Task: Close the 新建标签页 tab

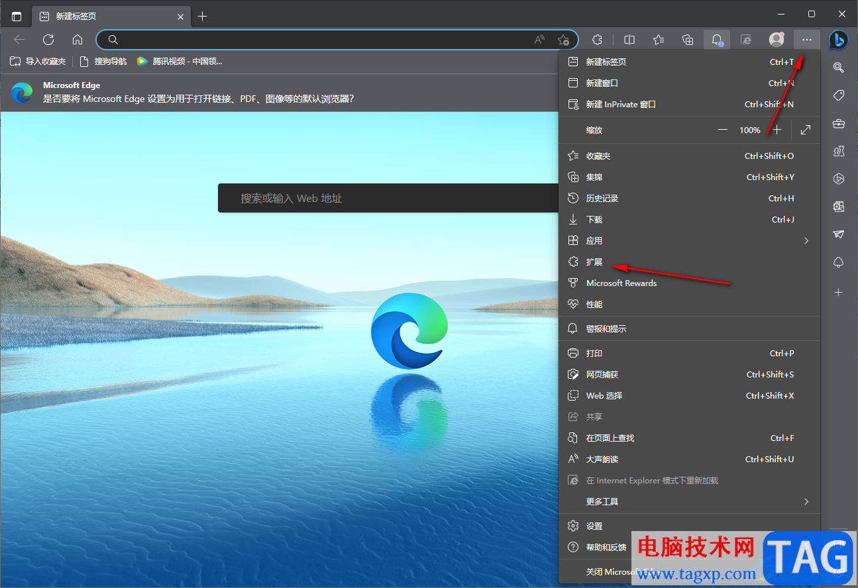Action: pyautogui.click(x=180, y=17)
